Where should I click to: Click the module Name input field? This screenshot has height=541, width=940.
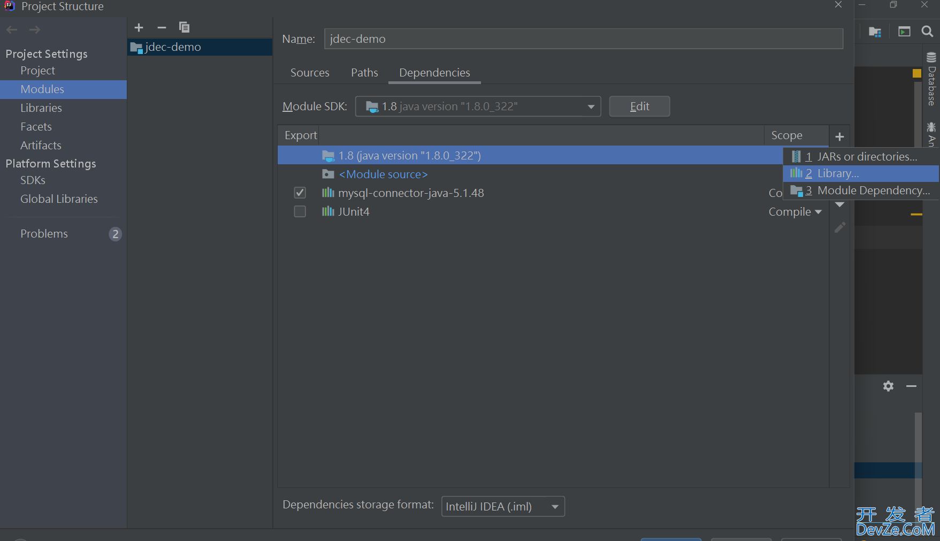tap(583, 39)
